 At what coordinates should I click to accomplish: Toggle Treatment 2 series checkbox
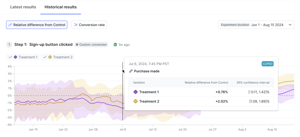(45, 57)
